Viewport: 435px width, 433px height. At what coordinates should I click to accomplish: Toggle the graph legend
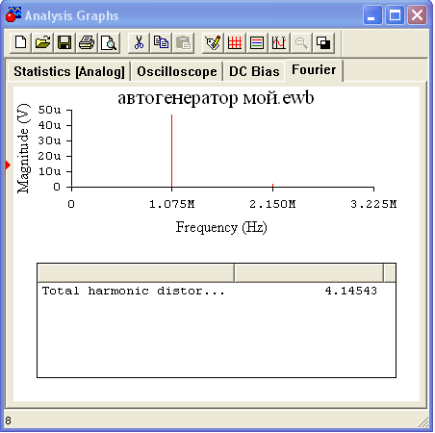tap(257, 42)
